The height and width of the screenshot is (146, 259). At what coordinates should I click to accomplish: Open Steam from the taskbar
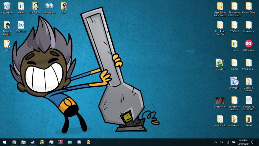point(33,142)
